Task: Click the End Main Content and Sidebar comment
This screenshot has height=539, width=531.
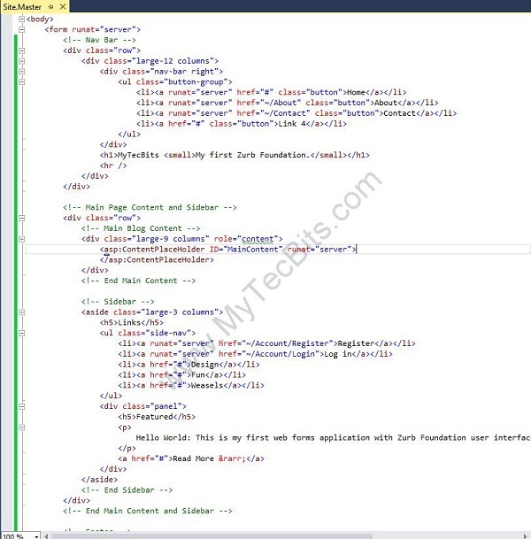Action: (148, 512)
